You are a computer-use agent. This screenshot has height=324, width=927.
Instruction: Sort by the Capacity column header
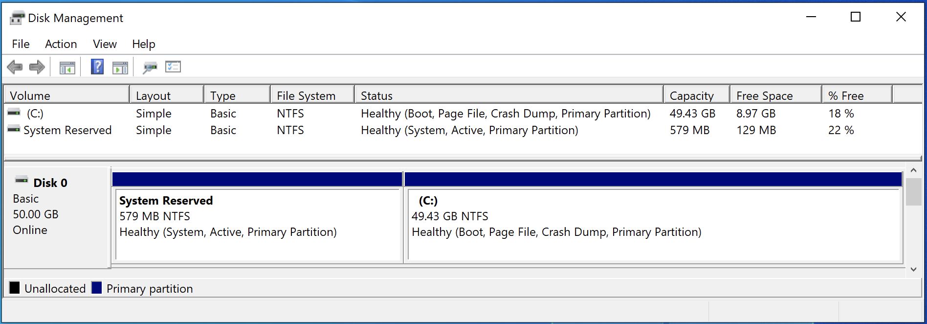[x=697, y=95]
